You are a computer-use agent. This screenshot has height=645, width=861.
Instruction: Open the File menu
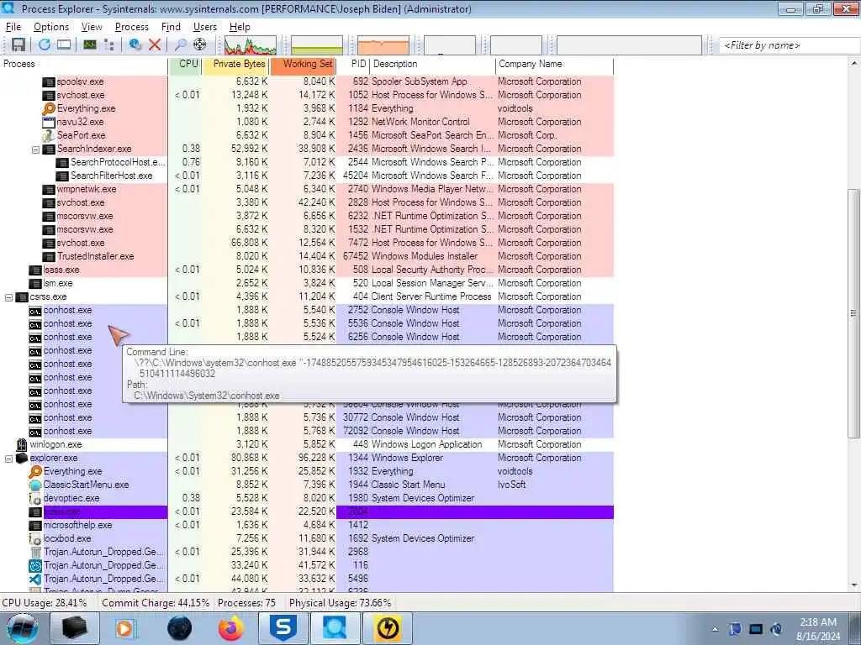tap(13, 27)
